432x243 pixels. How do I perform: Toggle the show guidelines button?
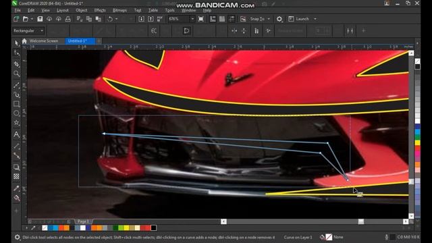click(232, 19)
